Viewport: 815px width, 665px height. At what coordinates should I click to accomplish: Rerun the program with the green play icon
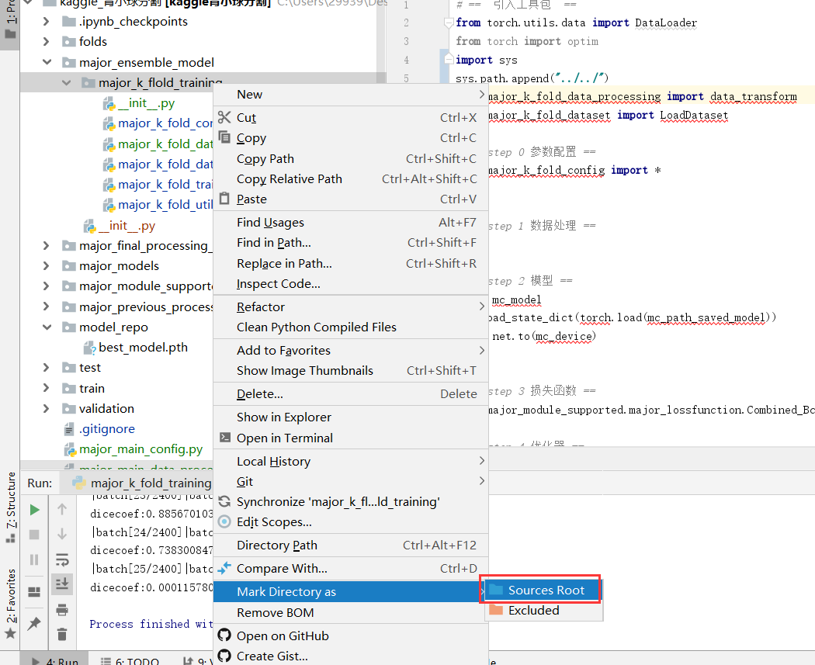coord(34,510)
